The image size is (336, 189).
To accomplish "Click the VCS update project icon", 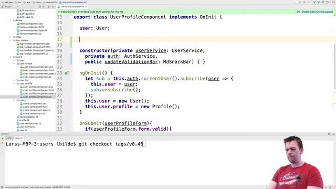I will (314, 2).
